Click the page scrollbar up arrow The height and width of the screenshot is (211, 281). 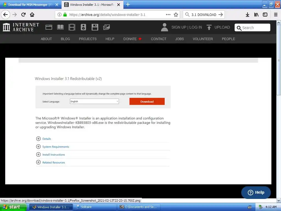point(279,23)
